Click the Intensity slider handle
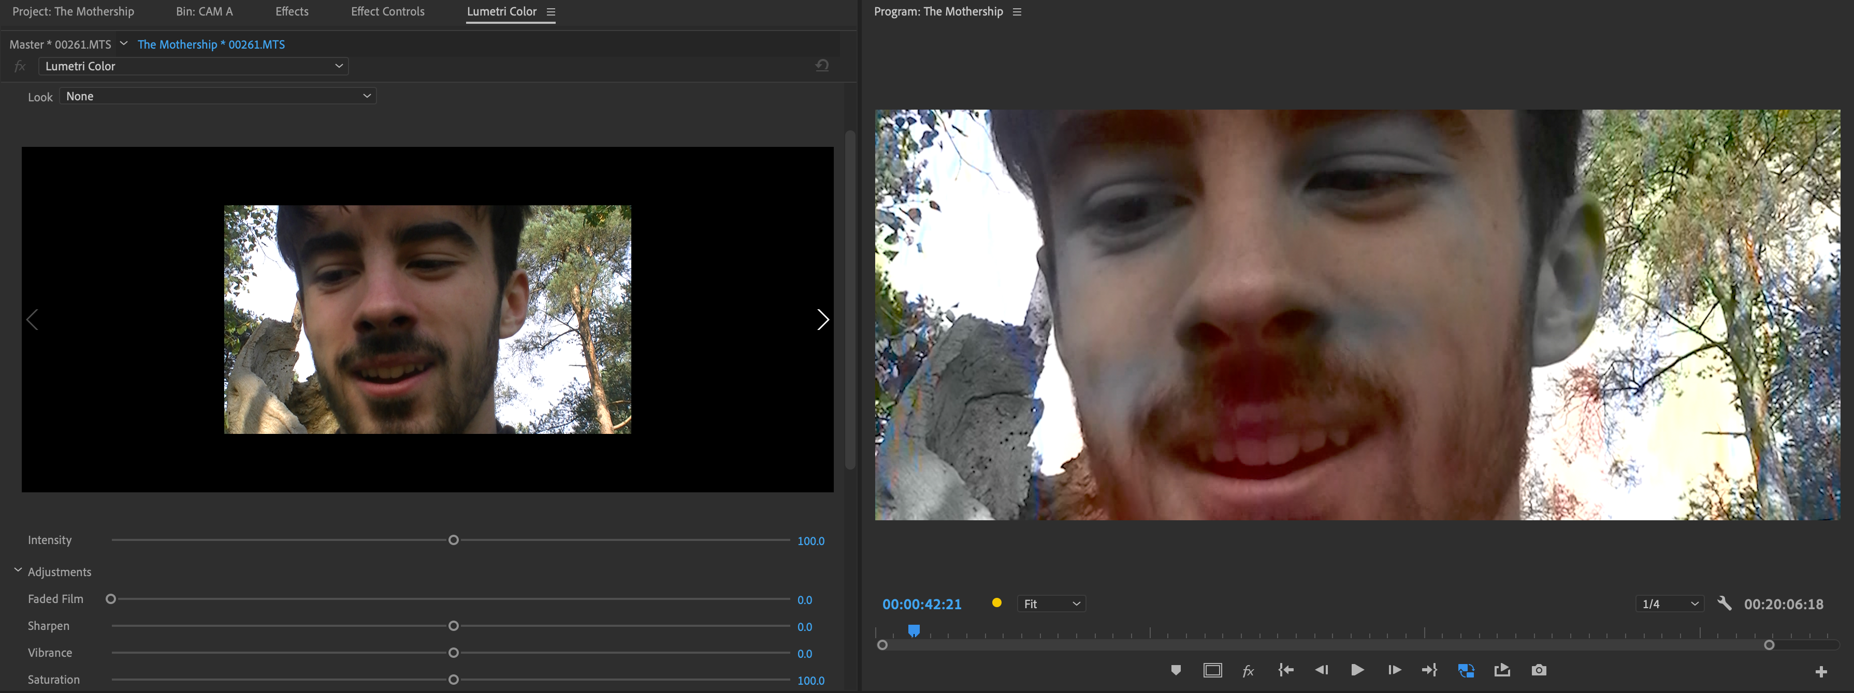 pyautogui.click(x=454, y=540)
